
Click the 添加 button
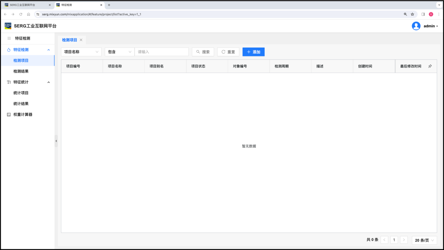point(253,52)
